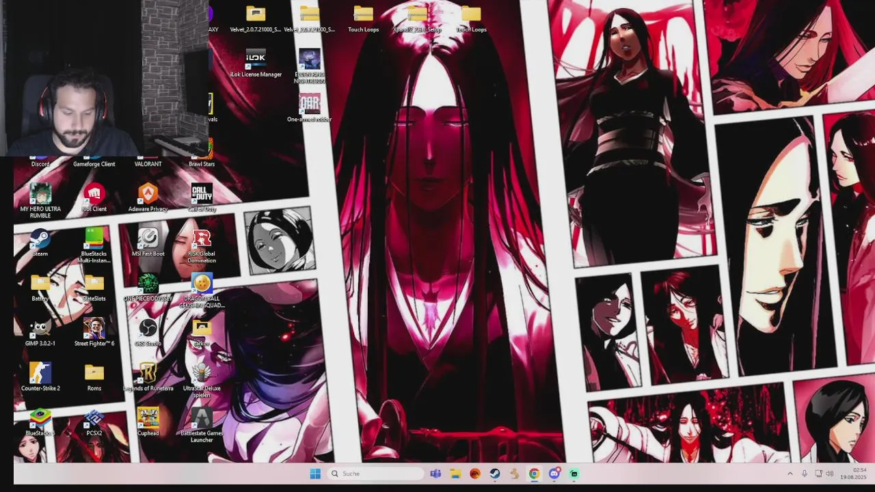Click the Brawl Stars desktop label
The image size is (875, 492).
click(202, 164)
